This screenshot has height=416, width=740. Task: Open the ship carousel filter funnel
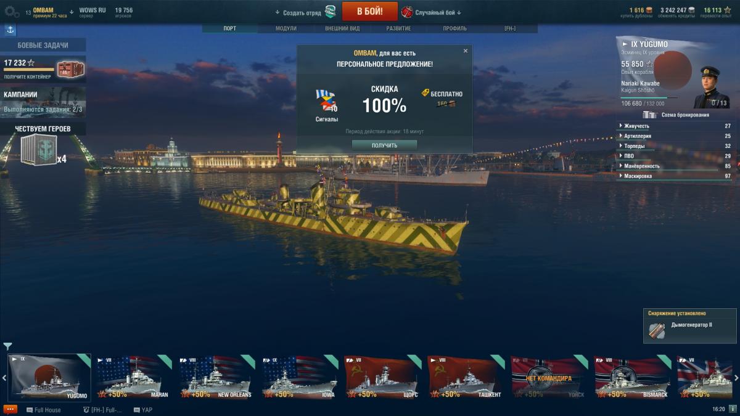[x=7, y=346]
